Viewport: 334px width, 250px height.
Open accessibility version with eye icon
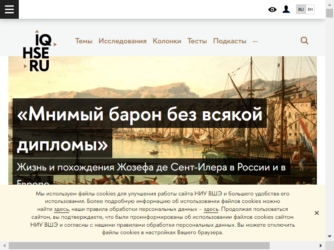coord(272,10)
